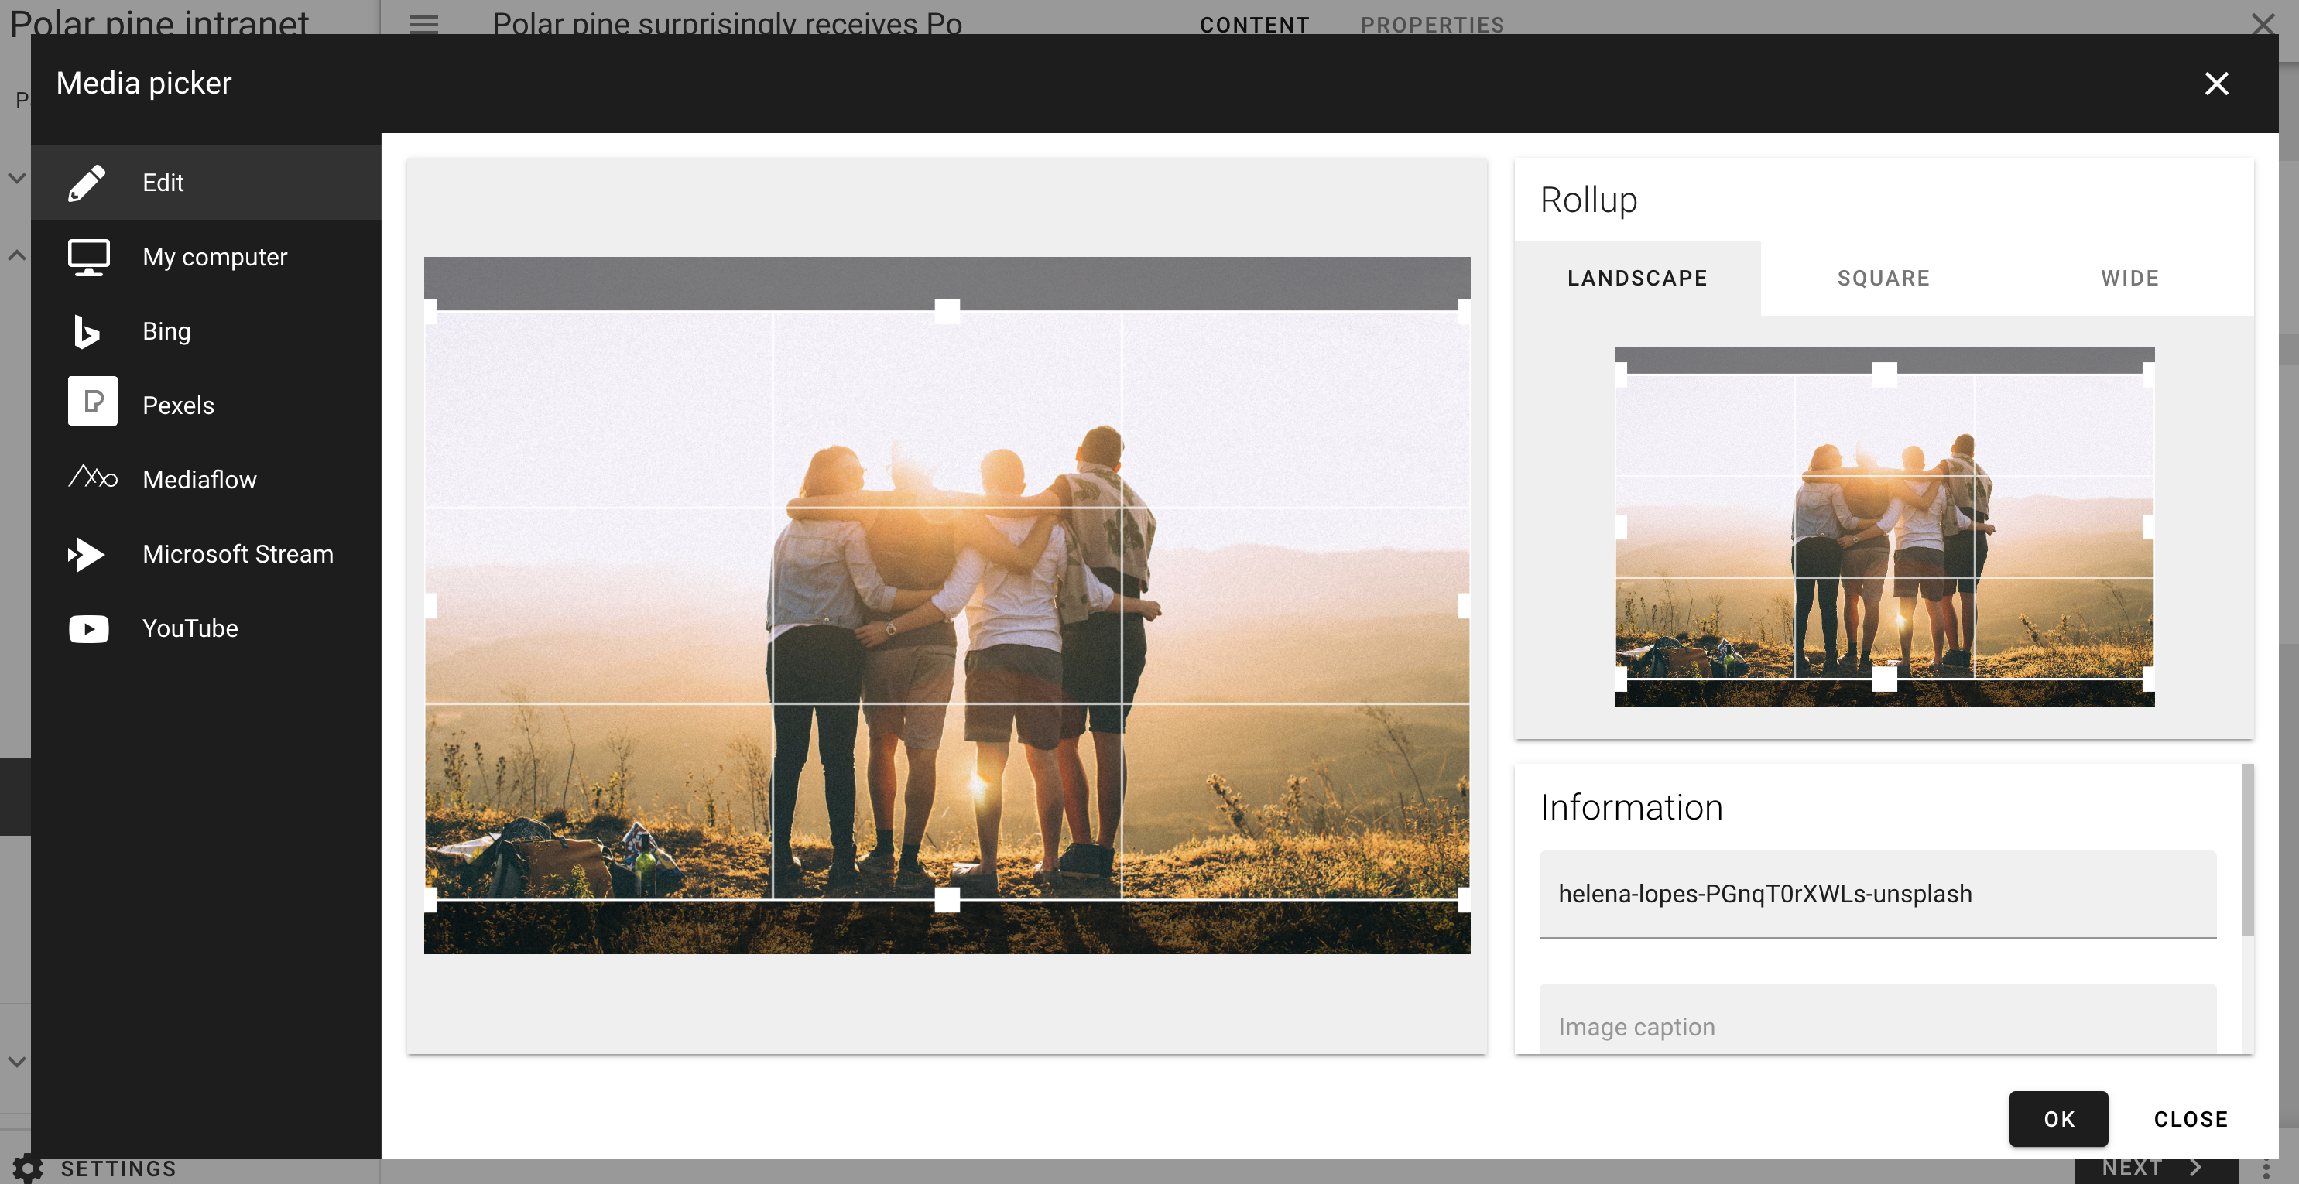The image size is (2299, 1184).
Task: Click the Edit pencil icon
Action: (87, 183)
